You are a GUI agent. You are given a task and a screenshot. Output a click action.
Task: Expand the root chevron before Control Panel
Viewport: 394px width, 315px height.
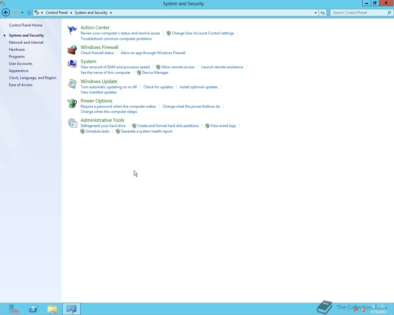point(42,13)
